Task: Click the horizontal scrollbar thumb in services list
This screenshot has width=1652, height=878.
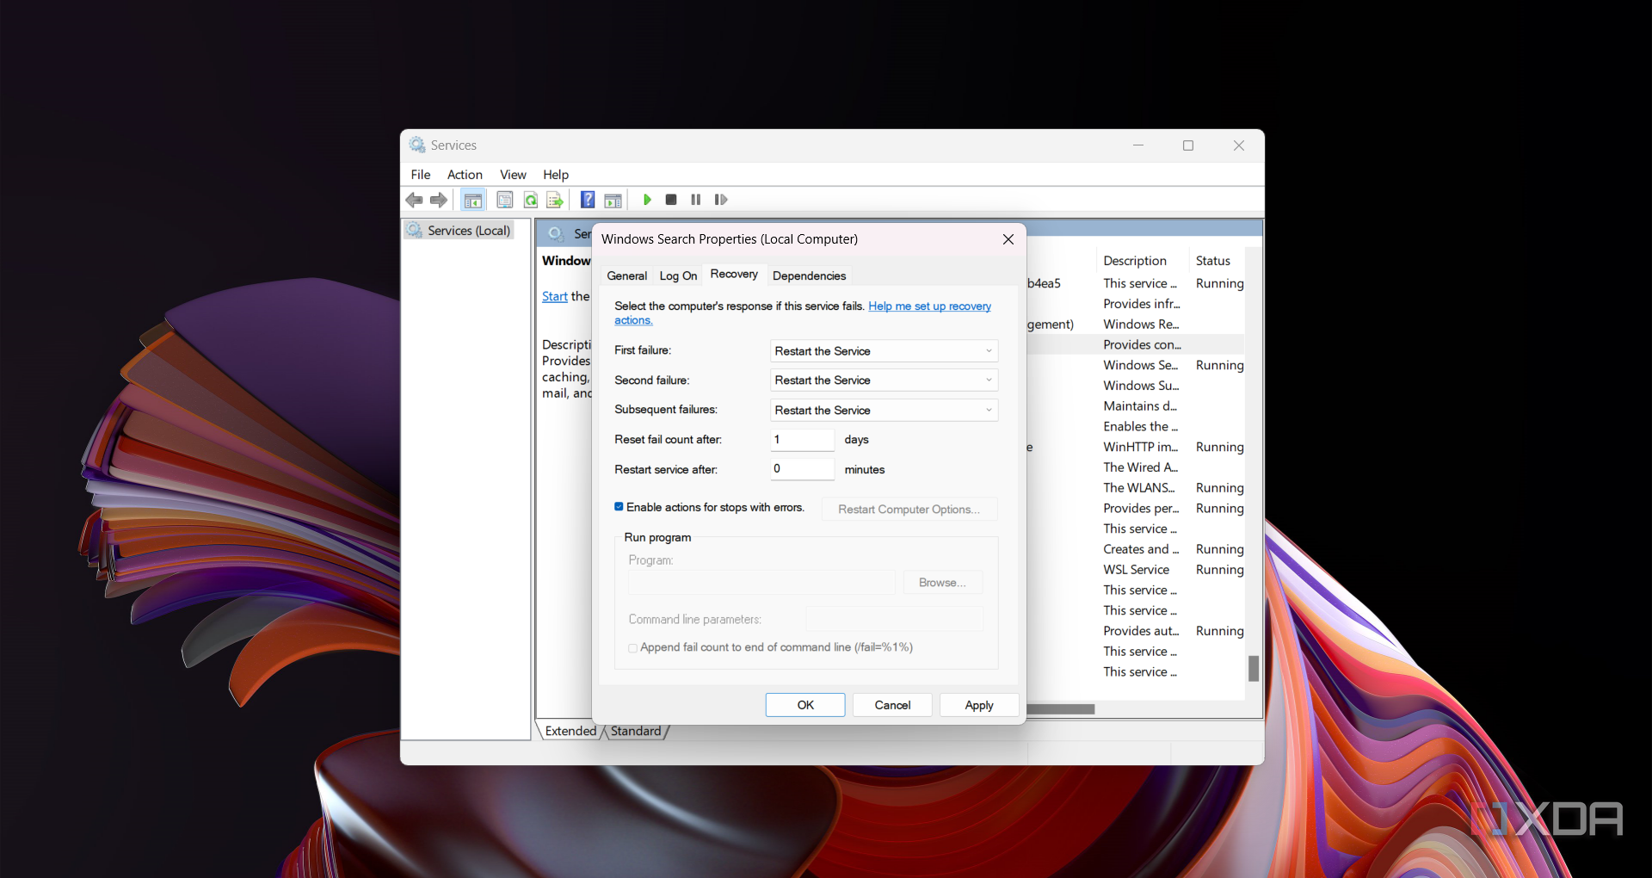Action: (1061, 709)
